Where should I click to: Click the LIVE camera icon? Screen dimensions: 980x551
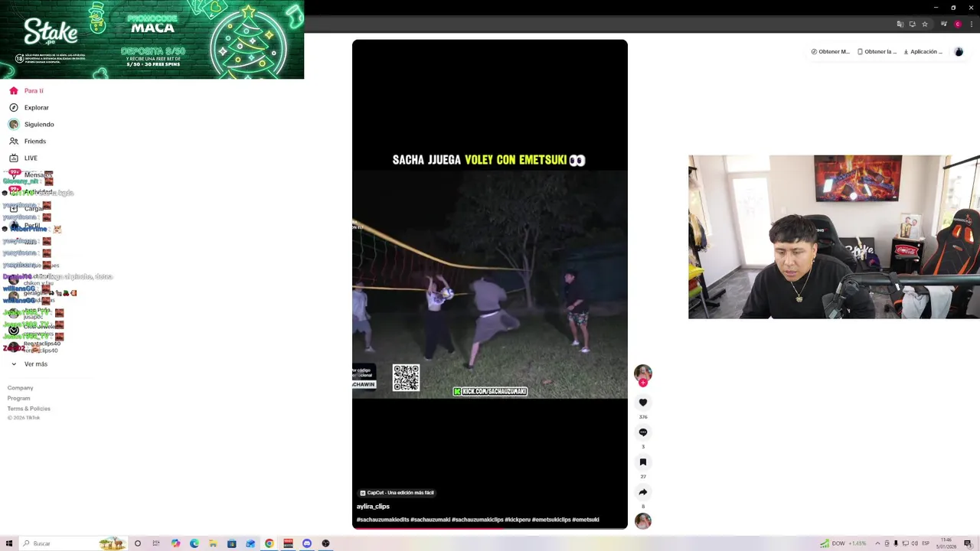click(14, 158)
